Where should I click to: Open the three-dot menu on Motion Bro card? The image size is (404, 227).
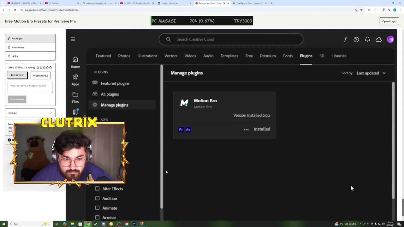[246, 129]
